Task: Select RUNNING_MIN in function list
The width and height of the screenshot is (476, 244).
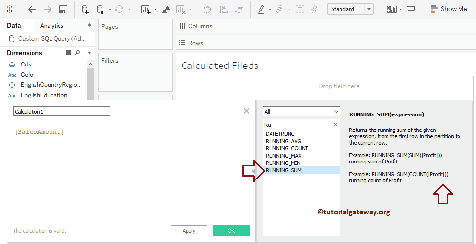Action: click(302, 163)
